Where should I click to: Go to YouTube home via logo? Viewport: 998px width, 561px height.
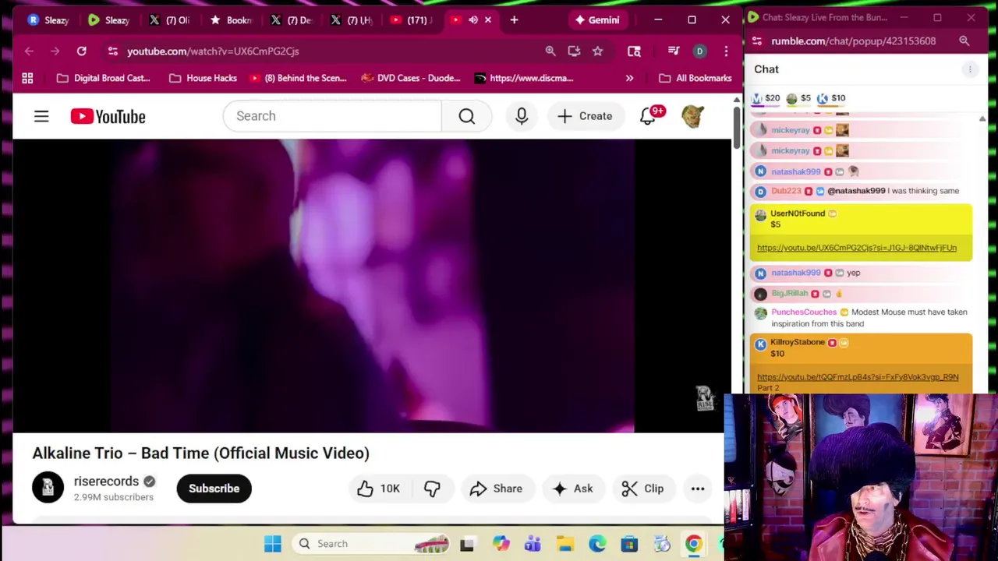pyautogui.click(x=108, y=116)
